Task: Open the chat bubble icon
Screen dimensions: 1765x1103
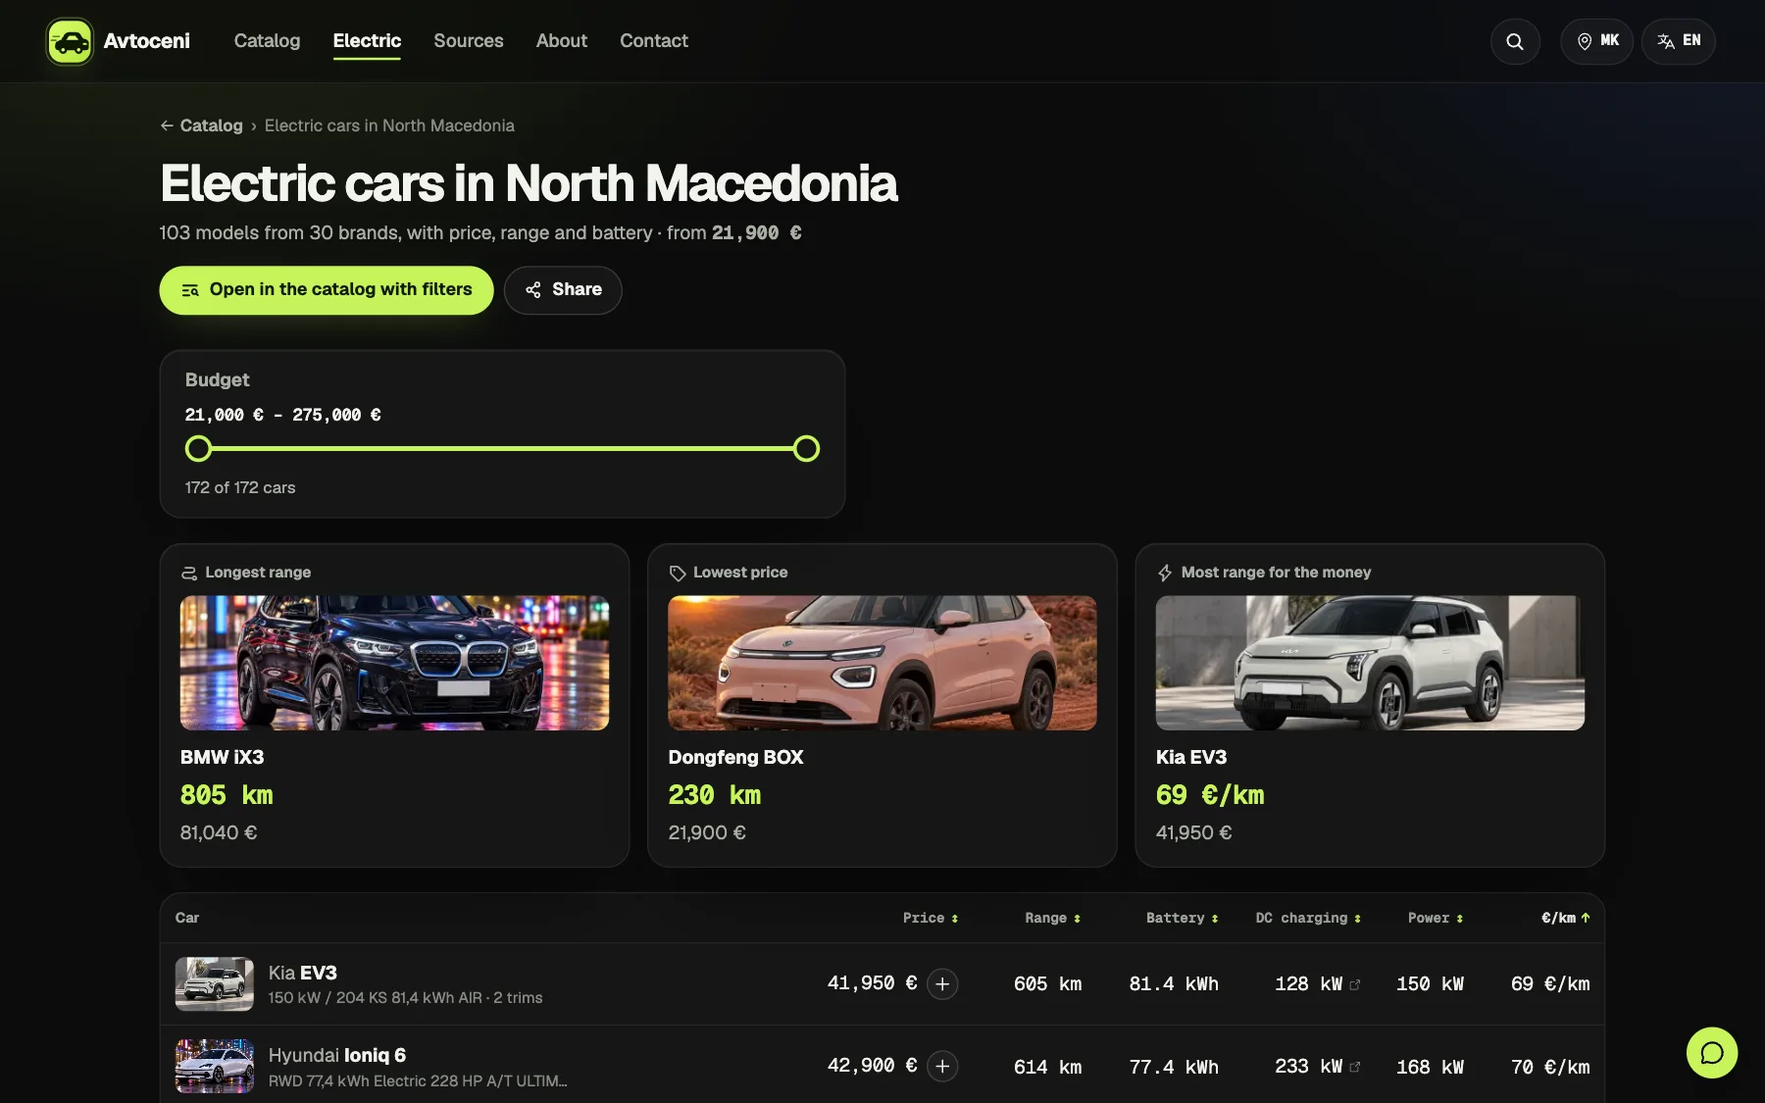Action: coord(1712,1052)
